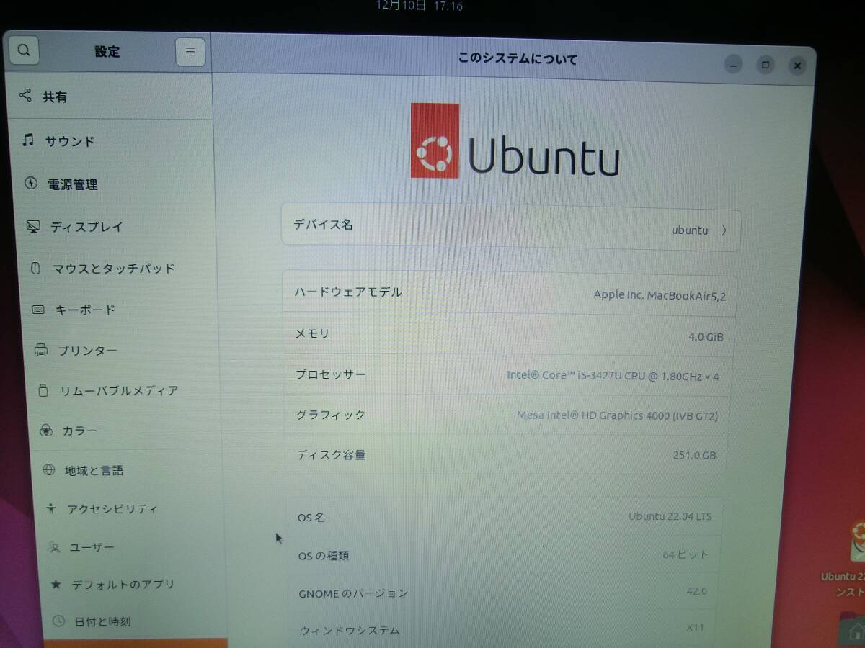
Task: Click the 設定 title in sidebar header
Action: [x=107, y=52]
